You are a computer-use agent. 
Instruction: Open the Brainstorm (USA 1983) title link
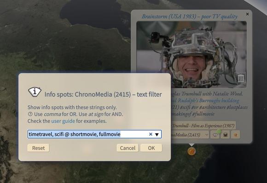tap(190, 17)
